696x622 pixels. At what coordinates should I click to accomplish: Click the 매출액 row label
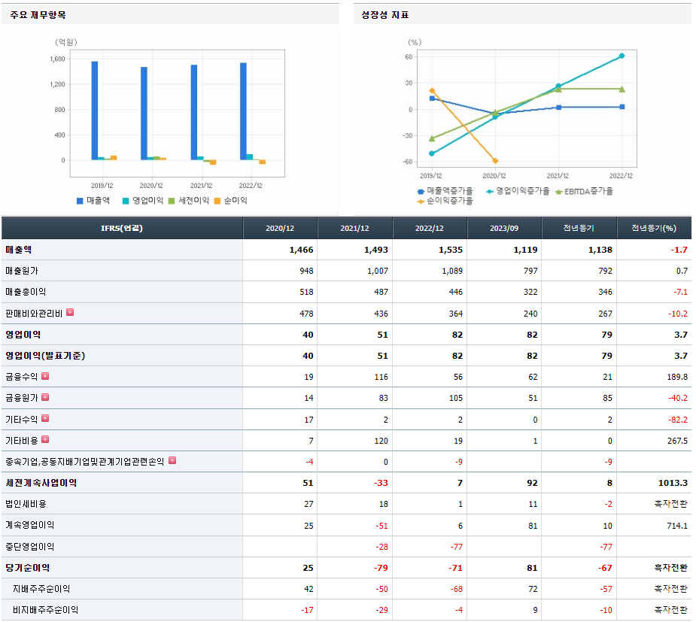click(19, 250)
